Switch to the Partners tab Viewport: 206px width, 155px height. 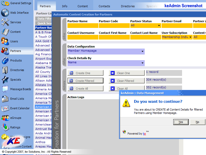pyautogui.click(x=45, y=6)
